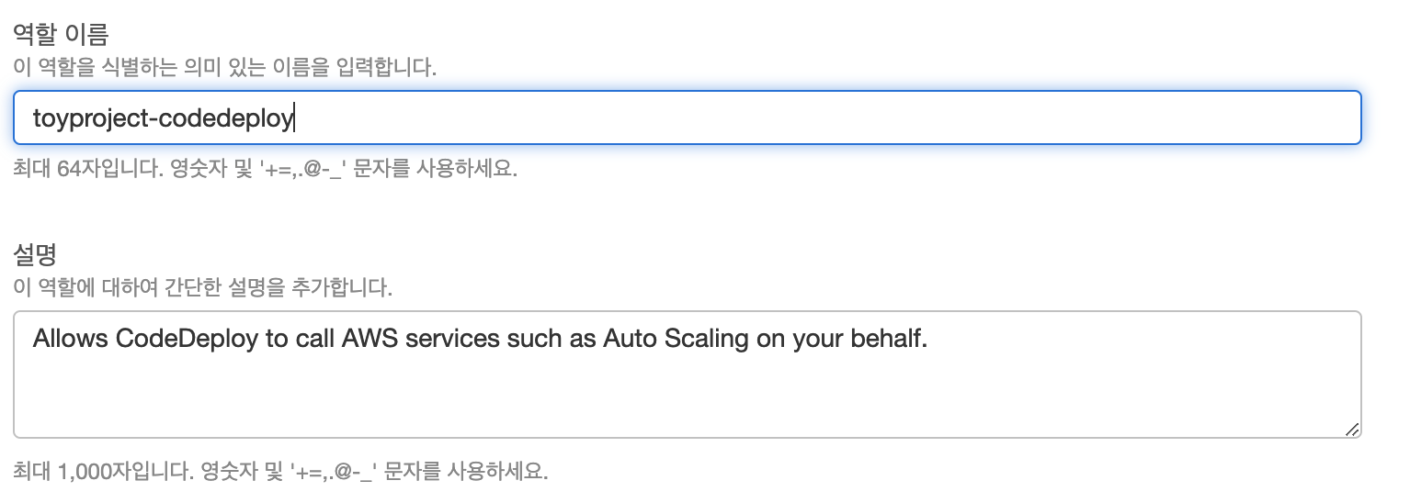The height and width of the screenshot is (503, 1410).
Task: Place cursor on 'Allows' in description
Action: tap(70, 339)
